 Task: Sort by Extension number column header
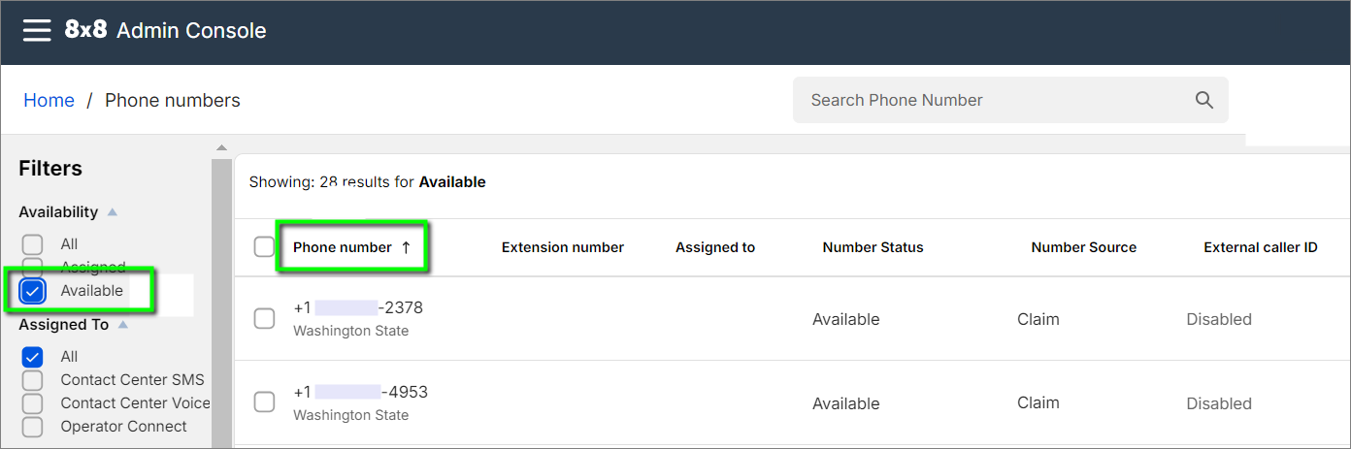coord(562,247)
